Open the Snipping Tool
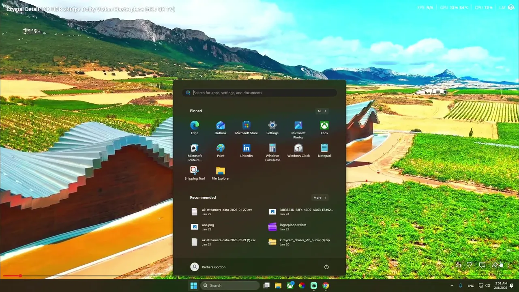This screenshot has width=519, height=292. (x=195, y=173)
